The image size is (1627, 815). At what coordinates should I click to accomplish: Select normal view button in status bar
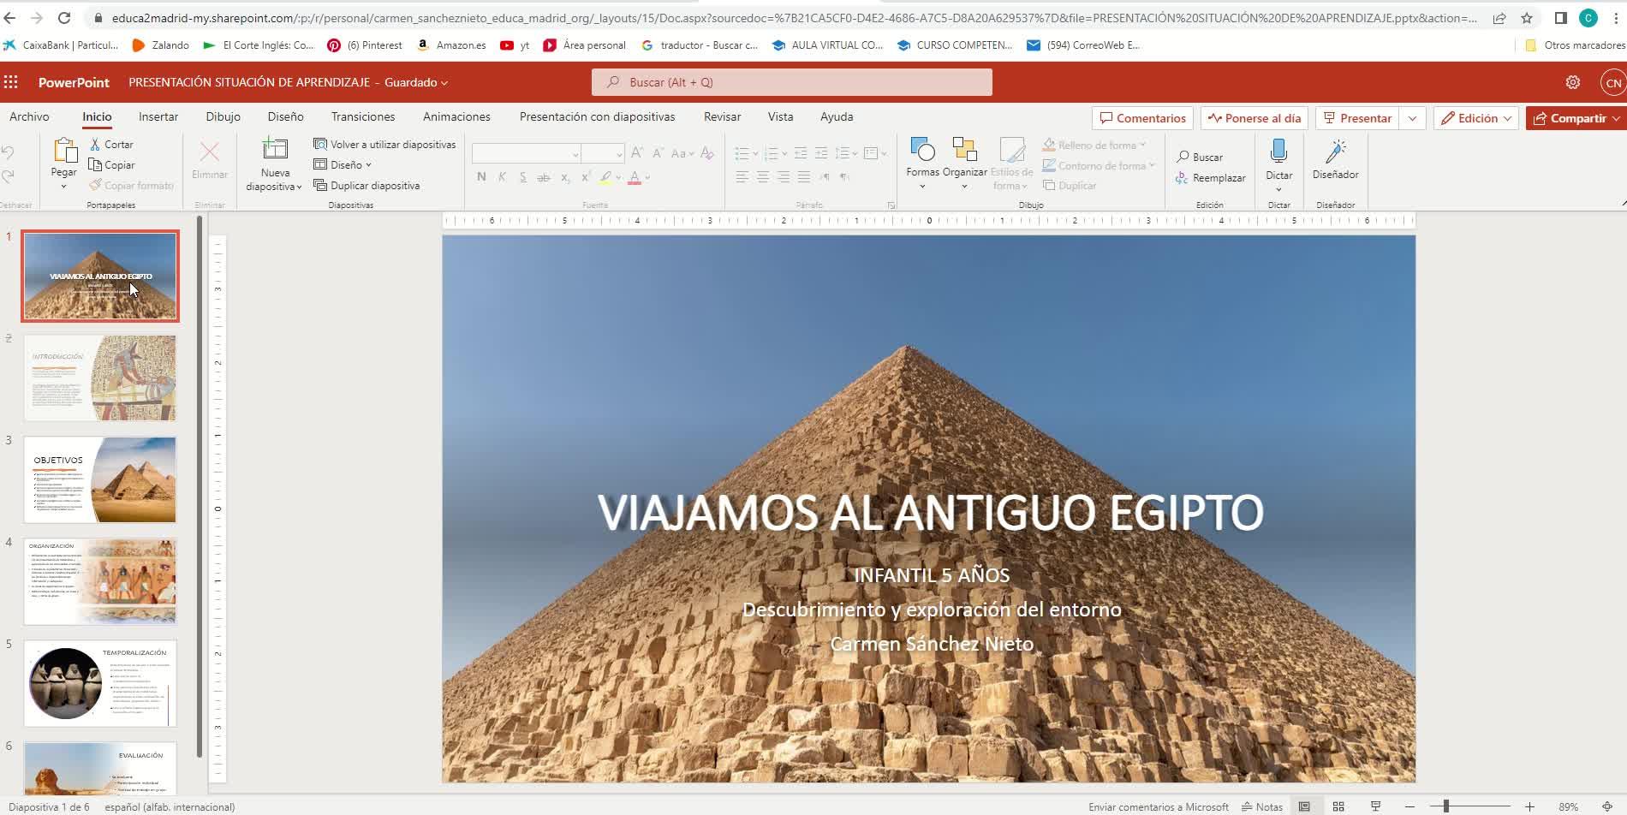1304,806
